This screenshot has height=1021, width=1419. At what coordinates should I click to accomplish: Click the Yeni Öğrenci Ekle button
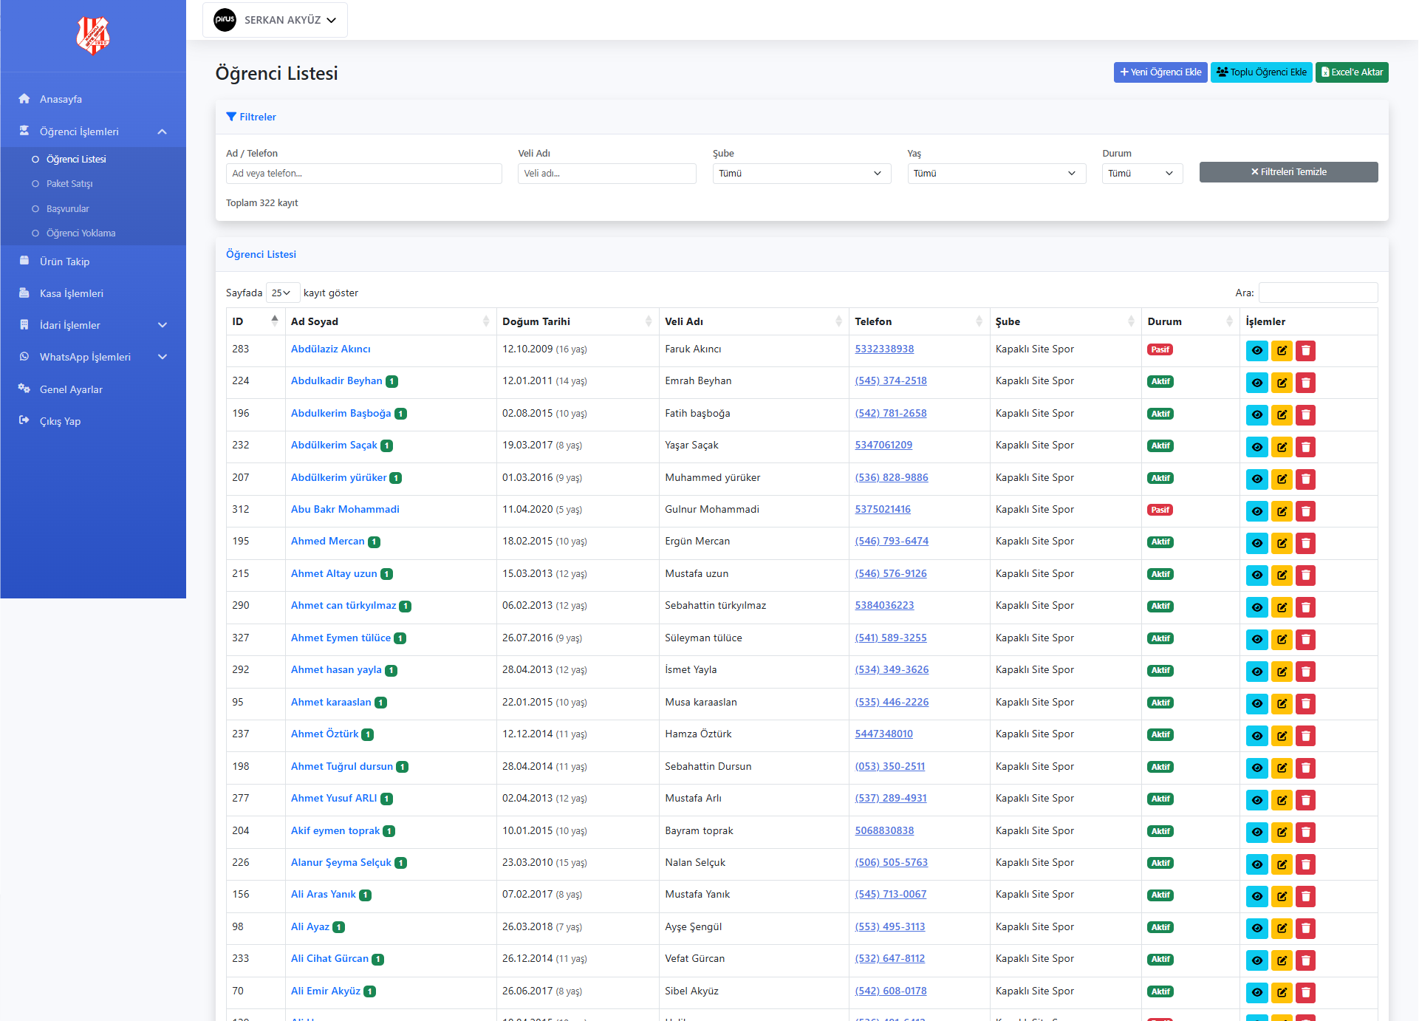click(x=1160, y=72)
